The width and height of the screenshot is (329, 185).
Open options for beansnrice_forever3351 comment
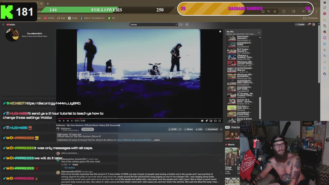coord(221,160)
